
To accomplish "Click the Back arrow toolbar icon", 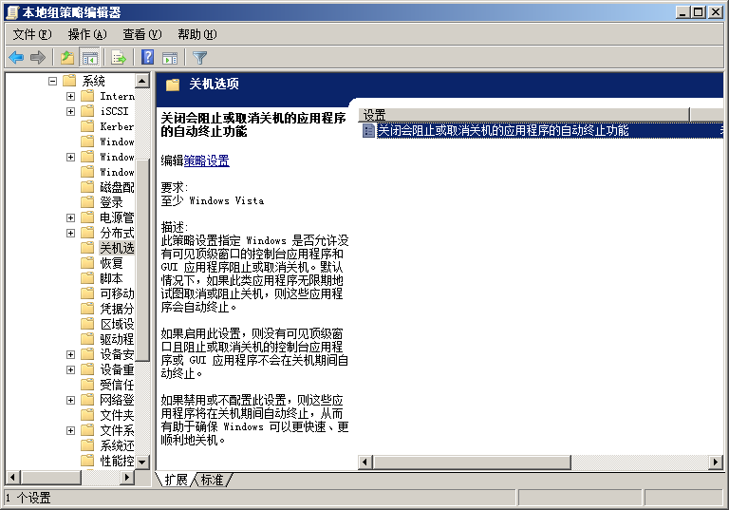I will [x=16, y=58].
